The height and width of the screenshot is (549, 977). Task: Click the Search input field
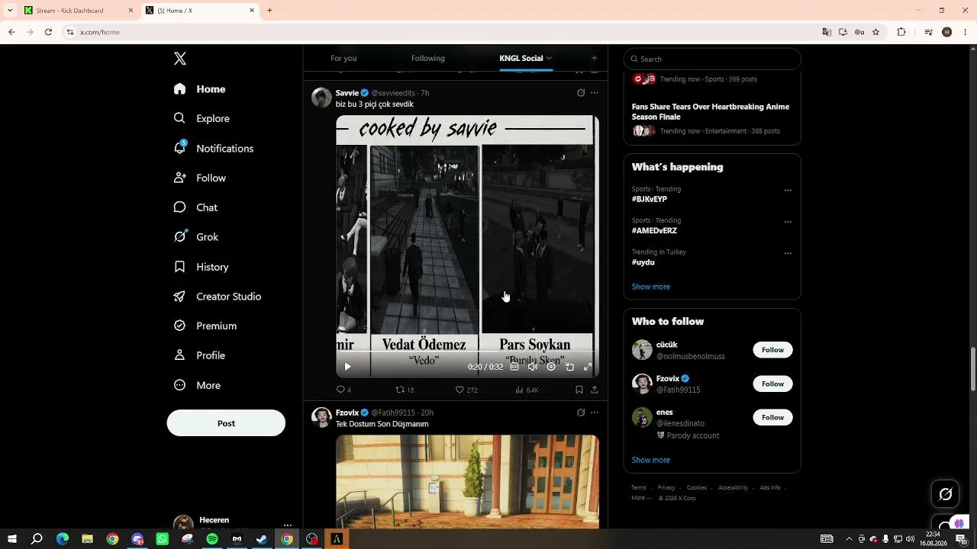click(x=712, y=59)
